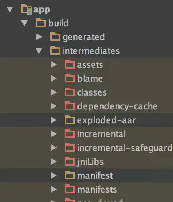
Task: Click the generated folder icon
Action: point(55,36)
